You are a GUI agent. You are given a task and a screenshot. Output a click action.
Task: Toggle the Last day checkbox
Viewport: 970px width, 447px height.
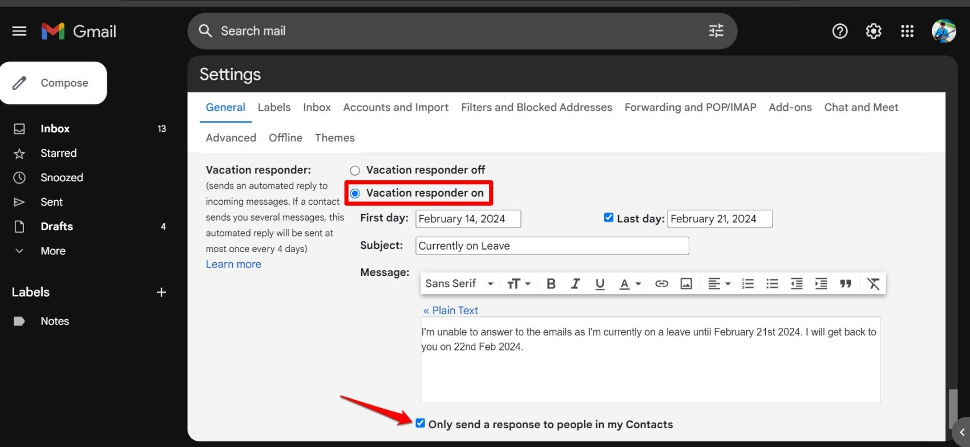click(x=609, y=217)
